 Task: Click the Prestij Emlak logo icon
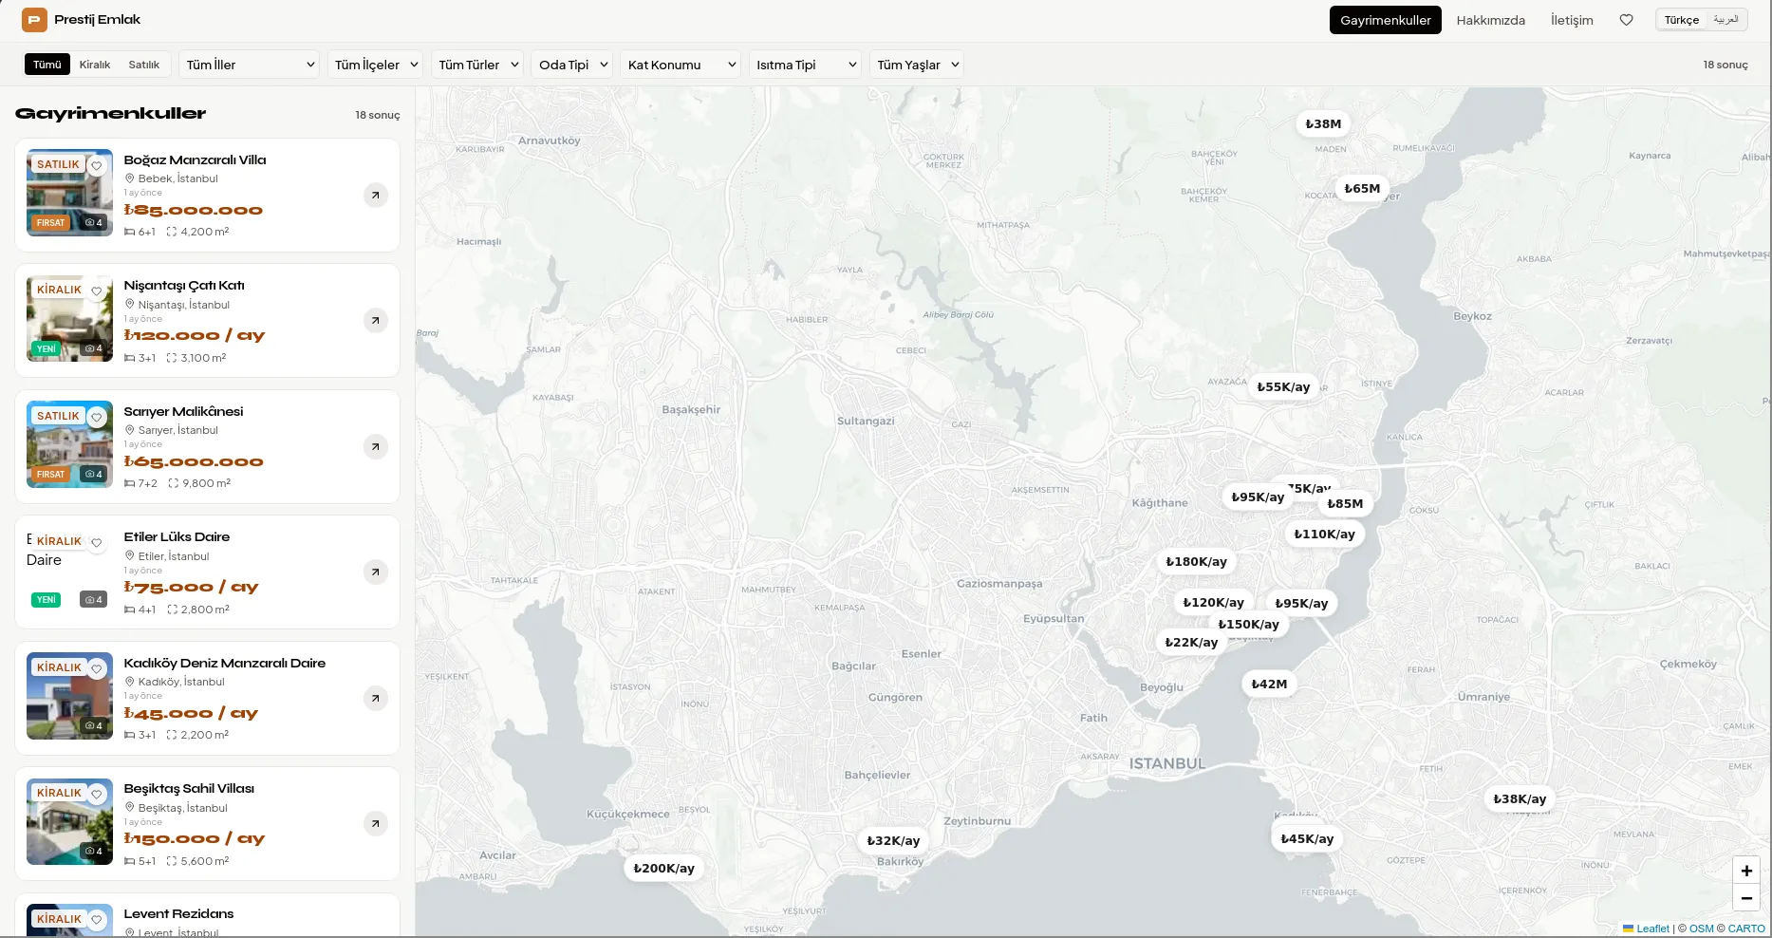tap(34, 19)
